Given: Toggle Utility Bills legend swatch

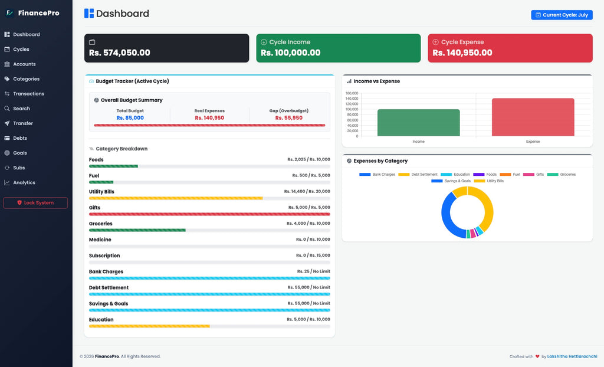Looking at the screenshot, I should [x=480, y=181].
